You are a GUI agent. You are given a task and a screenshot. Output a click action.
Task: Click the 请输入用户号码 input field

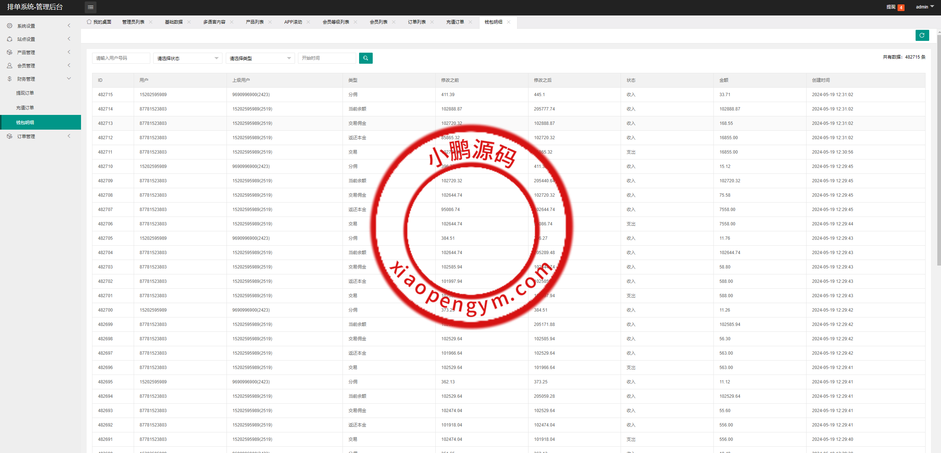[x=121, y=58]
